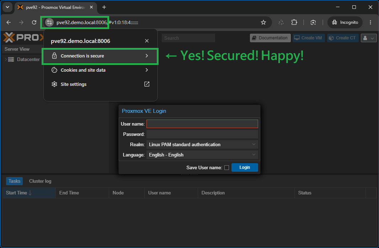Click the recycle-style extension icon in toolbar
Screen dimensions: 379x248
point(281,22)
